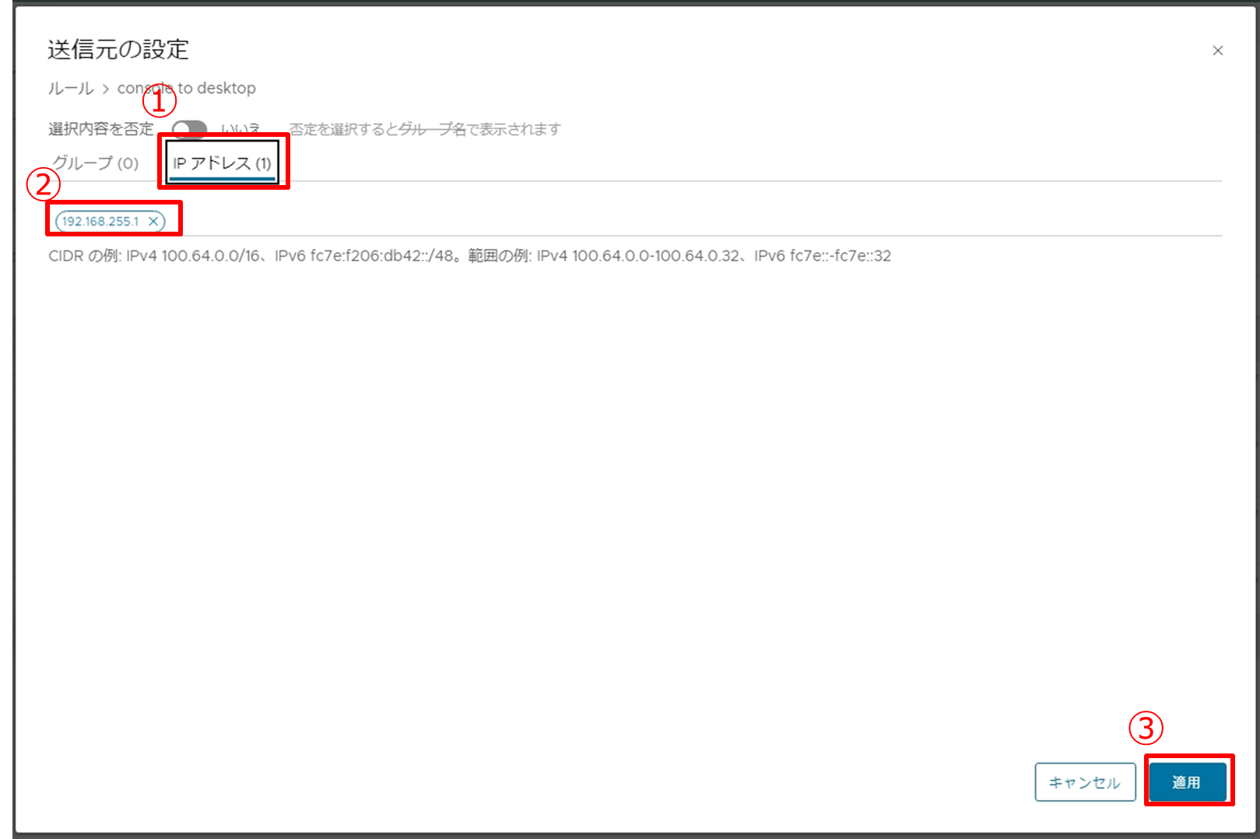Image resolution: width=1260 pixels, height=839 pixels.
Task: Click the 否定を選択すると description text
Action: (424, 129)
